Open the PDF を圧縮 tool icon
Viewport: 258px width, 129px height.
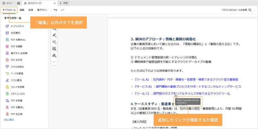7,114
